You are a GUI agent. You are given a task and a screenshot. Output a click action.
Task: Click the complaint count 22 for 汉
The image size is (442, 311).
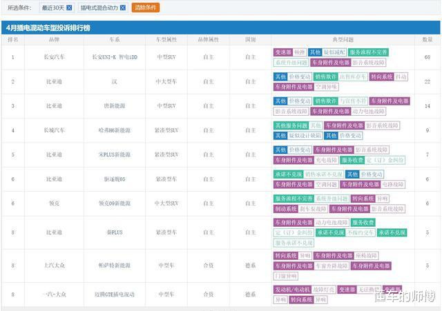[427, 81]
